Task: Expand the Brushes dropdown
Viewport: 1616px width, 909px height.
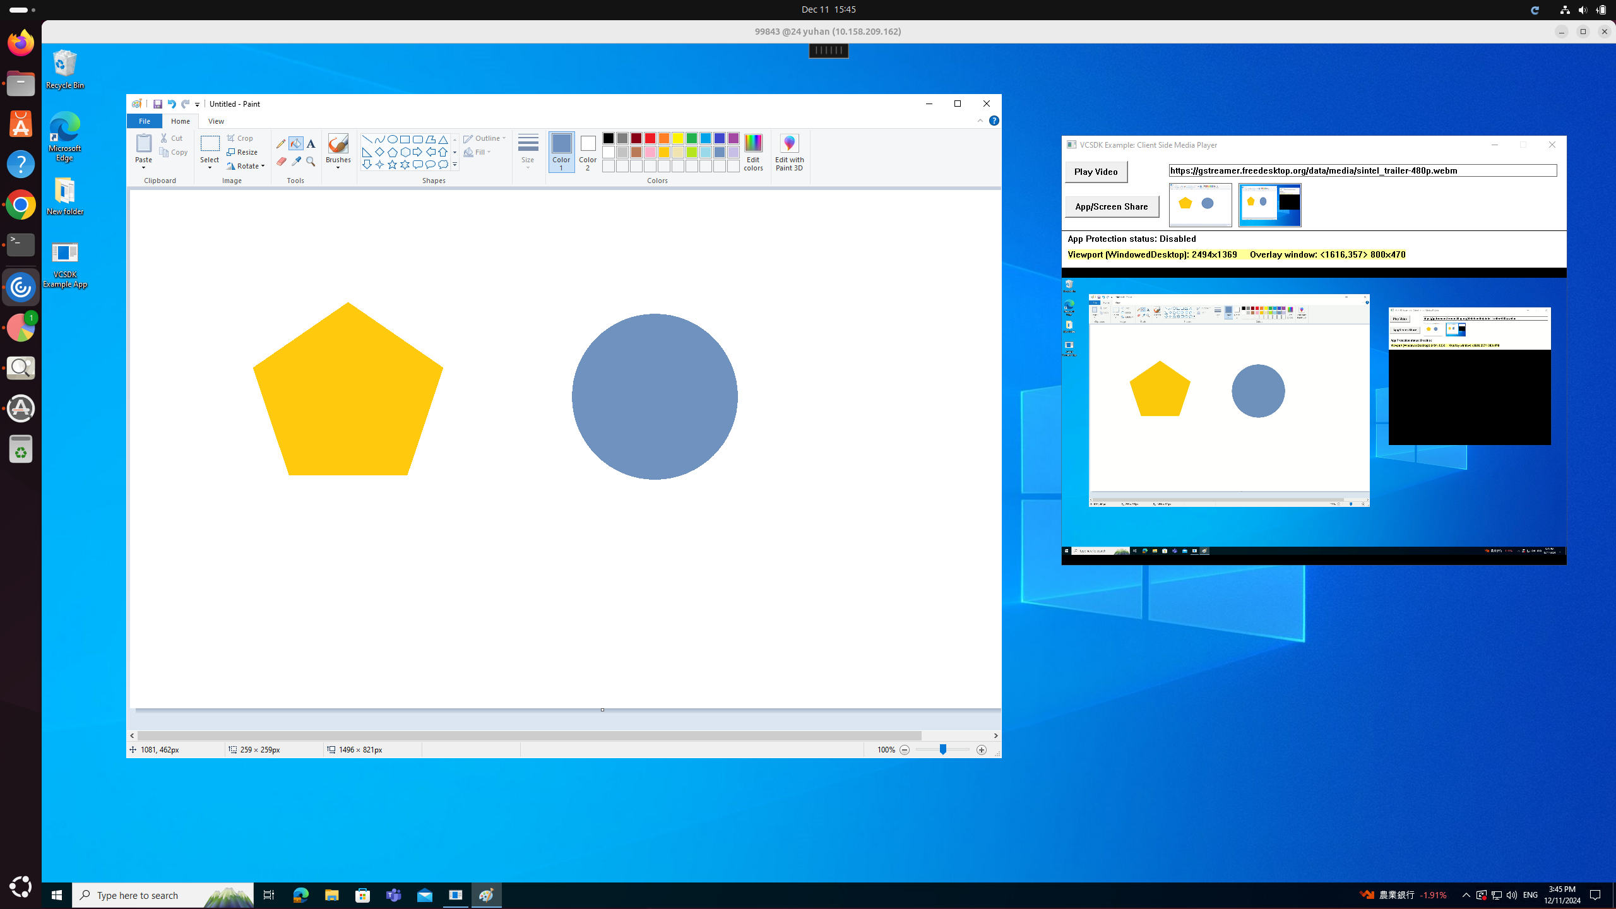Action: (x=338, y=167)
